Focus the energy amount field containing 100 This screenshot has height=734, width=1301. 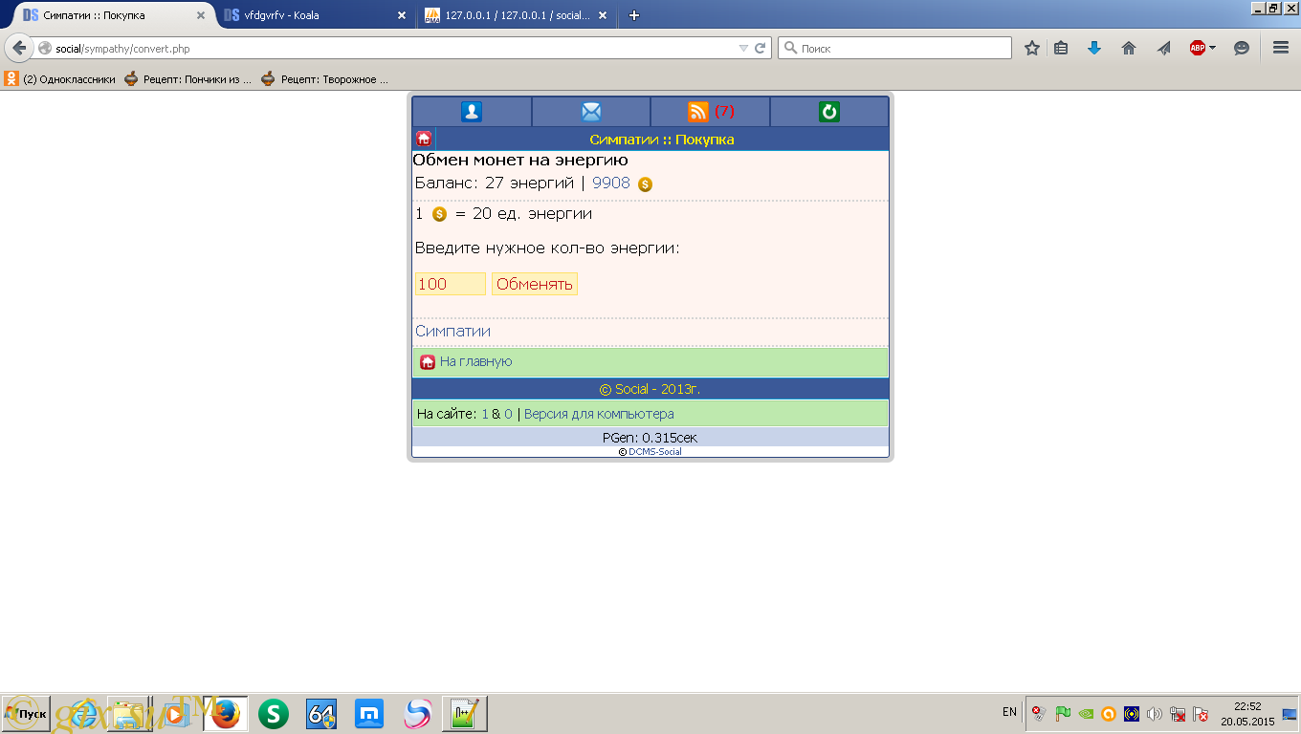[450, 284]
